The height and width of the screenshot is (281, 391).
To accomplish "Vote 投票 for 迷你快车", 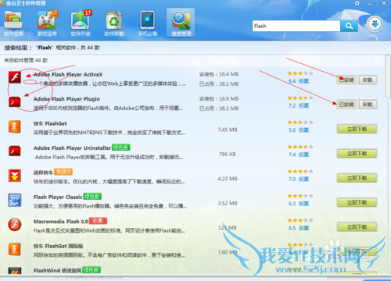I will coord(303,179).
